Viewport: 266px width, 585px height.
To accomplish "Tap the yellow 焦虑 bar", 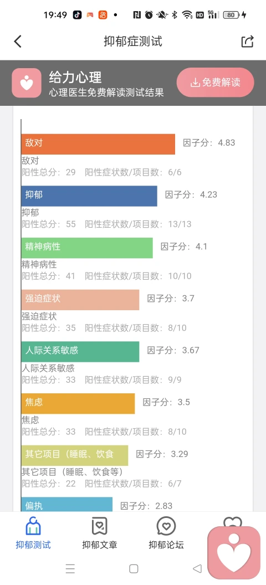I will (78, 403).
